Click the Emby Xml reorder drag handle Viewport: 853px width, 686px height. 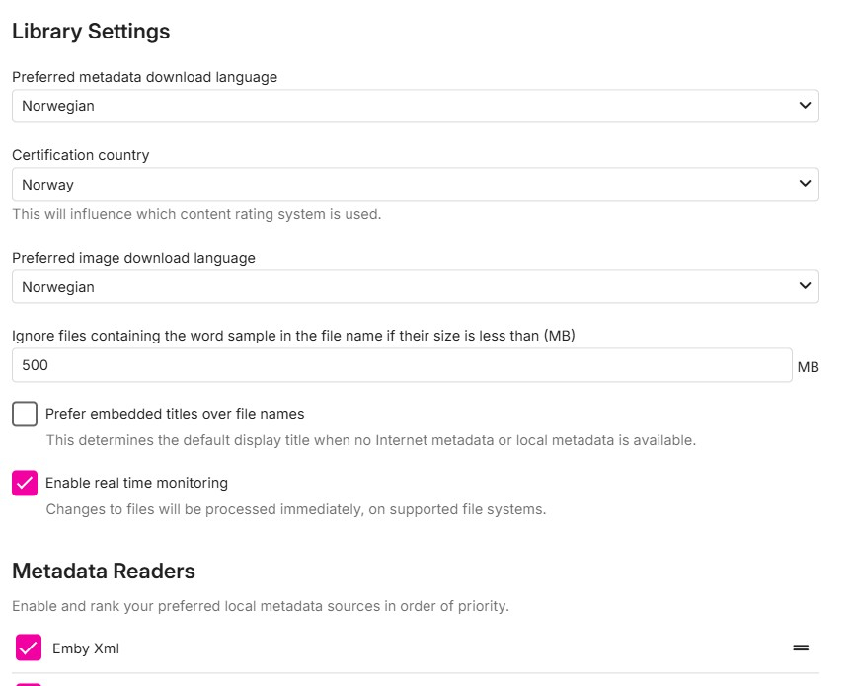pyautogui.click(x=801, y=648)
